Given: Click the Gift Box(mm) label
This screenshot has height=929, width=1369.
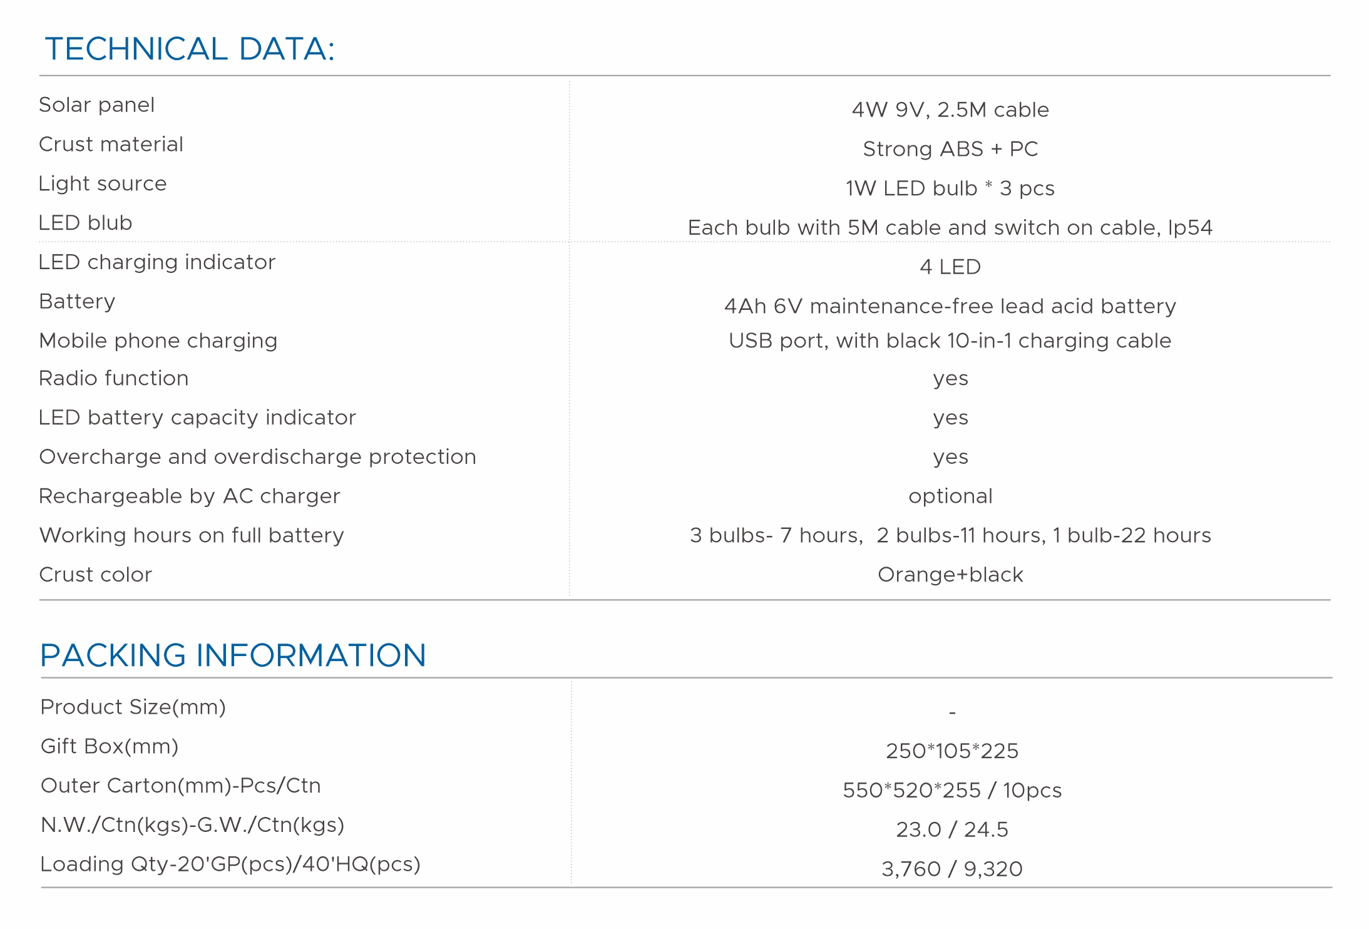Looking at the screenshot, I should click(110, 746).
